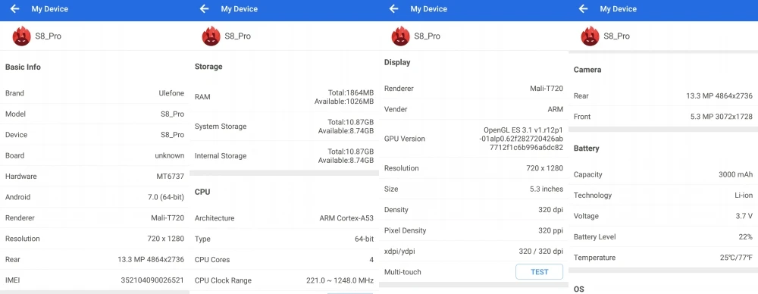Click 13.3 MP 4864x2736 in Camera section
The height and width of the screenshot is (294, 758).
pyautogui.click(x=719, y=95)
